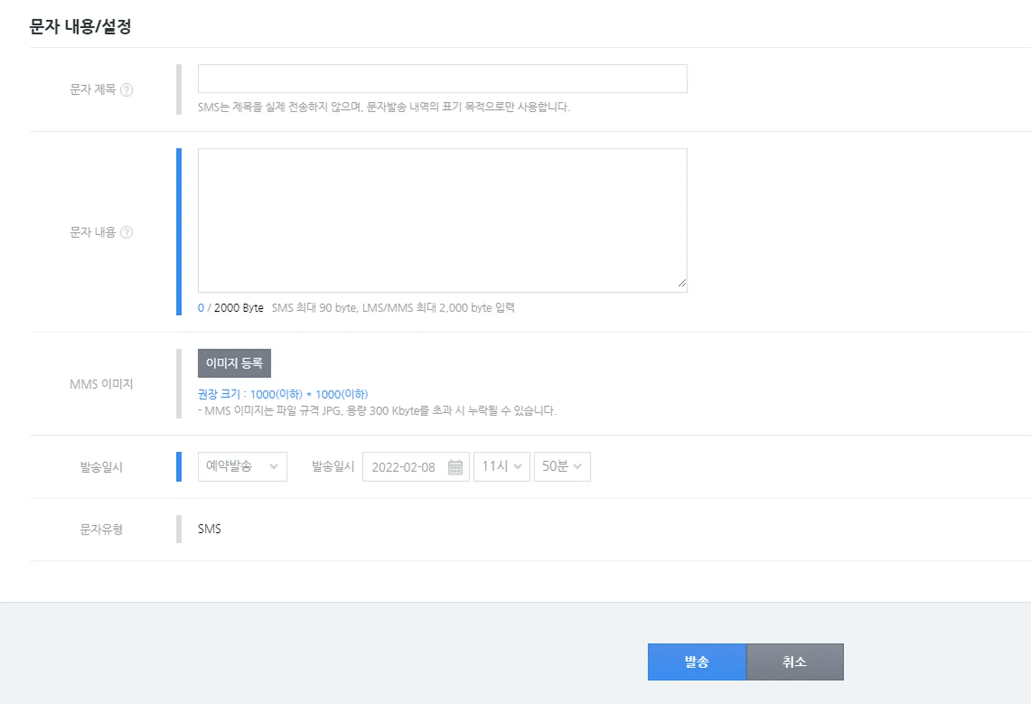Open the 50분 minute dropdown
This screenshot has width=1031, height=704.
(x=562, y=466)
